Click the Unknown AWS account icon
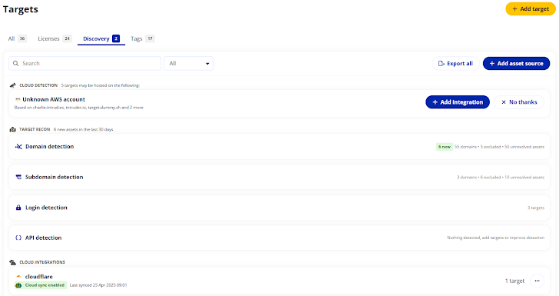 (x=18, y=100)
